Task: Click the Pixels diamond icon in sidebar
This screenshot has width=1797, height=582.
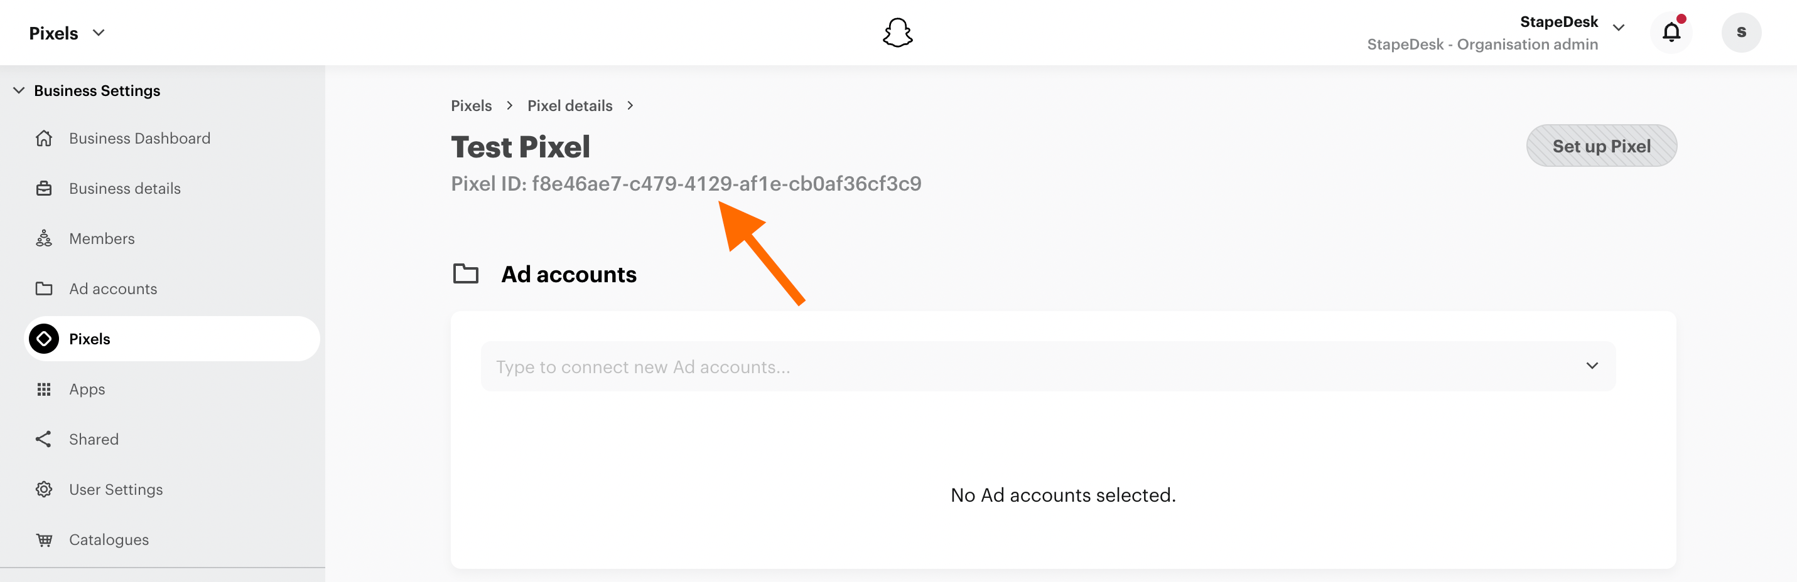Action: (44, 339)
